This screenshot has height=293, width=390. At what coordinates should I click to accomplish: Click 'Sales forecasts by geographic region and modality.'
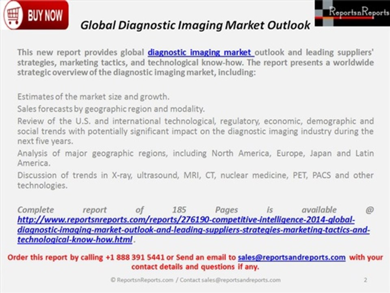[x=111, y=109]
